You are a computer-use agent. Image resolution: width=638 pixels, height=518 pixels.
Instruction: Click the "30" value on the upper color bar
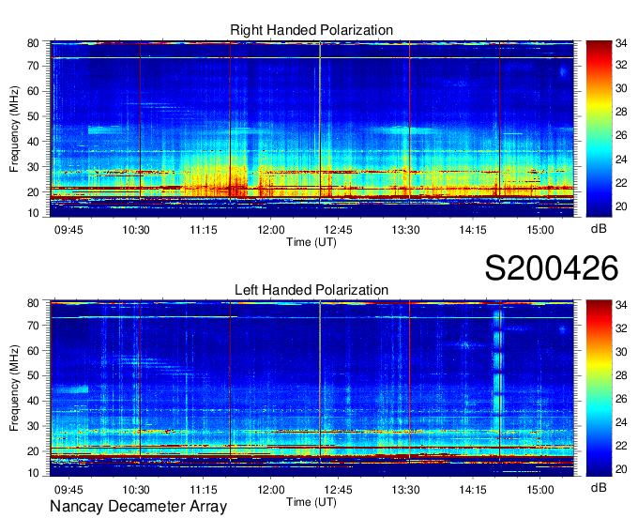pyautogui.click(x=621, y=88)
